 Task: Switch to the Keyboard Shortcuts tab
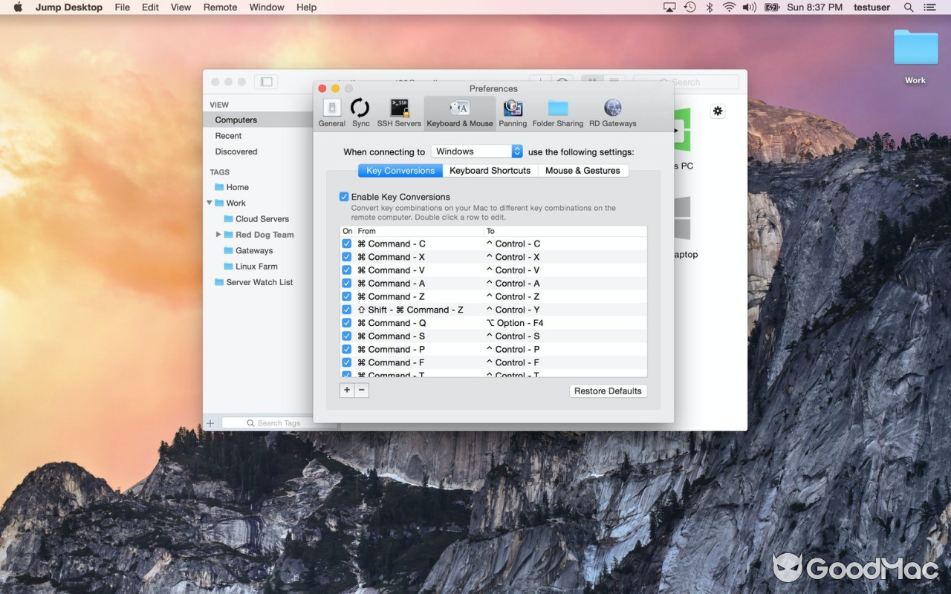point(490,170)
